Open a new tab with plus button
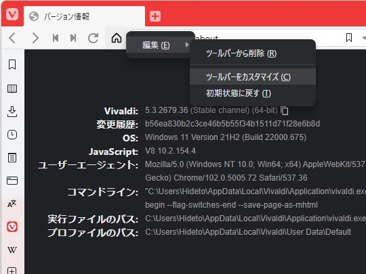Image resolution: width=366 pixels, height=274 pixels. tap(155, 16)
